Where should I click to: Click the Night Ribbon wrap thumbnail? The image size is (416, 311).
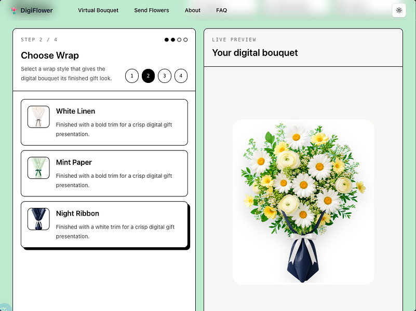point(38,219)
